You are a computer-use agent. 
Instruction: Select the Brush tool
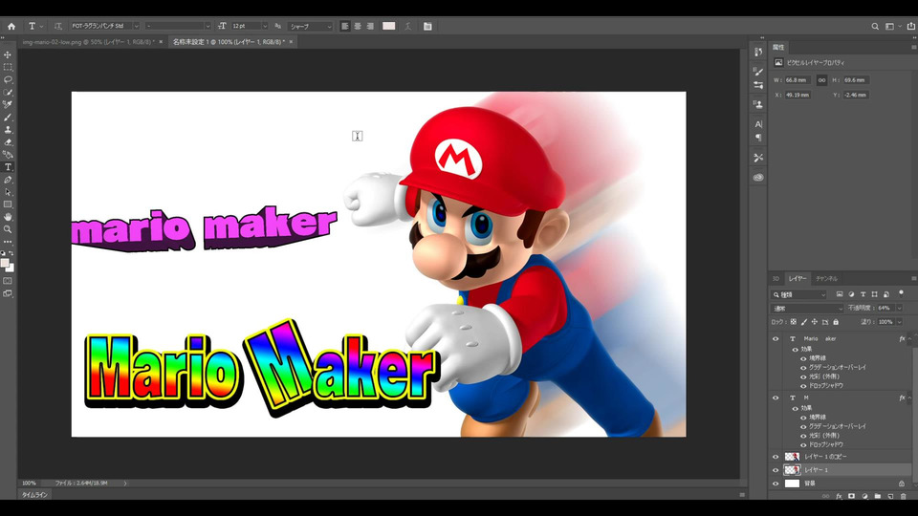(x=8, y=117)
